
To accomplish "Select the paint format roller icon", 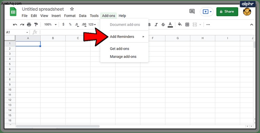I will pyautogui.click(x=36, y=25).
